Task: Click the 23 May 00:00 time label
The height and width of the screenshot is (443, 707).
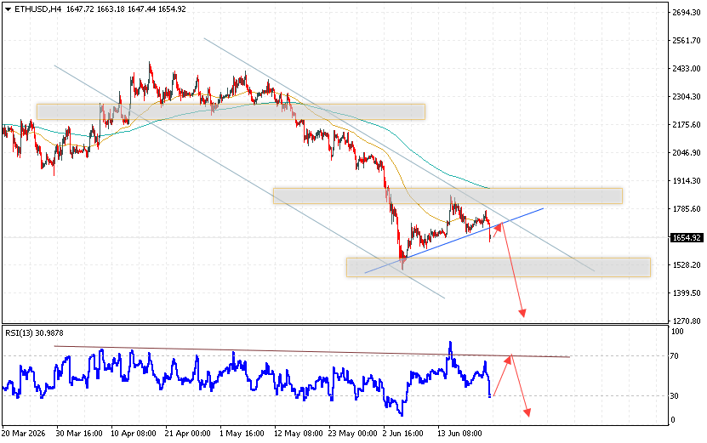Action: pos(352,434)
